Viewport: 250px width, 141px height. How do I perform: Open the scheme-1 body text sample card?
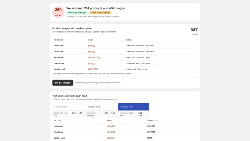pos(68,111)
